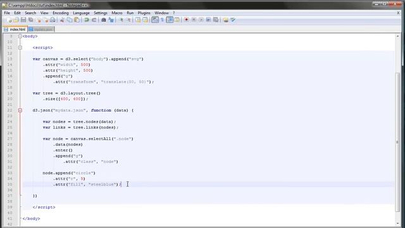Zoom out using toolbar icon

(128, 20)
